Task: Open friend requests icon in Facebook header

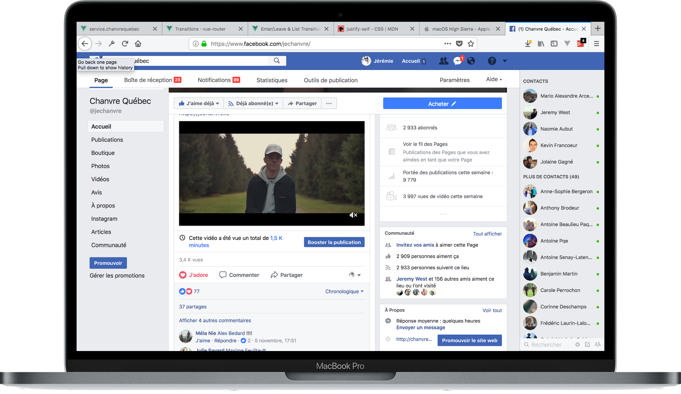Action: click(x=443, y=61)
